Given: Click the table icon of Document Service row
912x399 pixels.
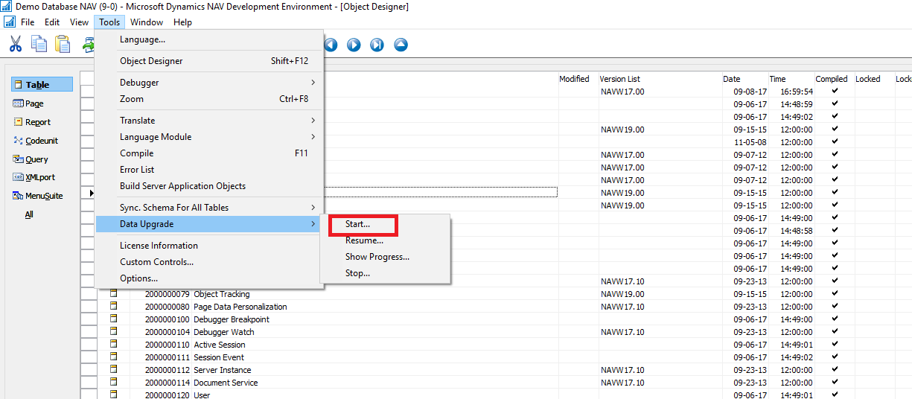Looking at the screenshot, I should click(x=114, y=382).
